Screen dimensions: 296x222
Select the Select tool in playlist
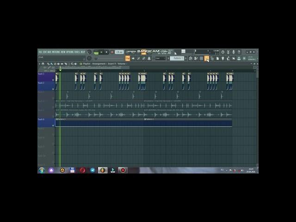(x=69, y=64)
